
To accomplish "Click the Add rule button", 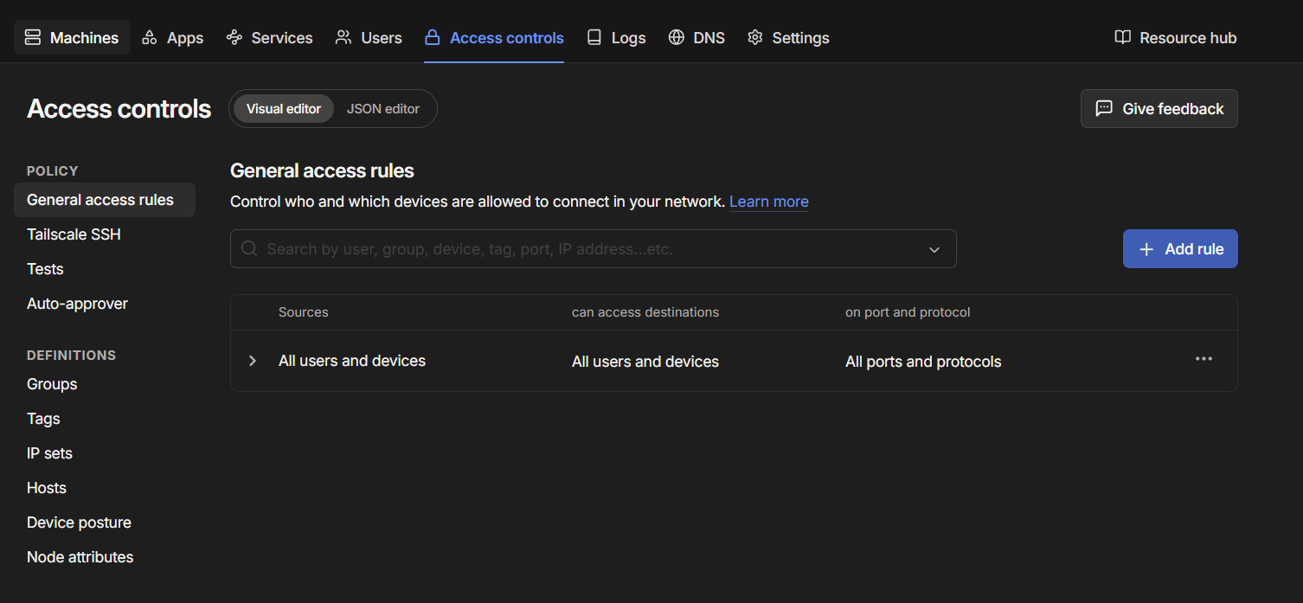I will (x=1180, y=249).
